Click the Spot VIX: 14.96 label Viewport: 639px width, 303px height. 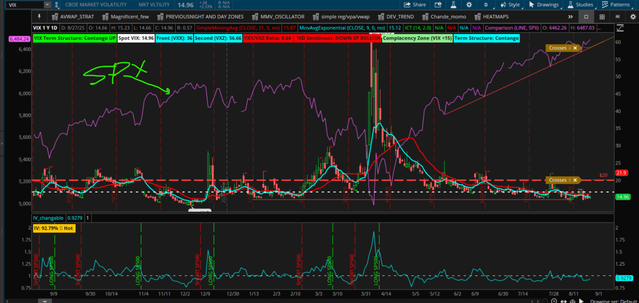pos(136,38)
